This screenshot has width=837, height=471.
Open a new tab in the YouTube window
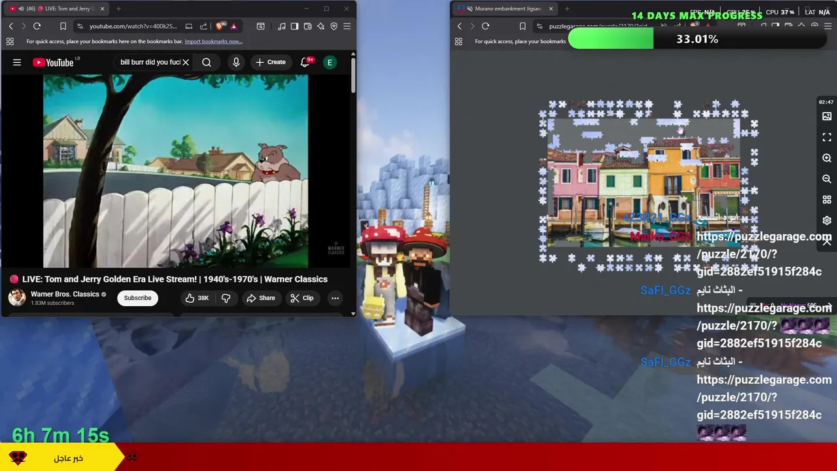(x=118, y=9)
